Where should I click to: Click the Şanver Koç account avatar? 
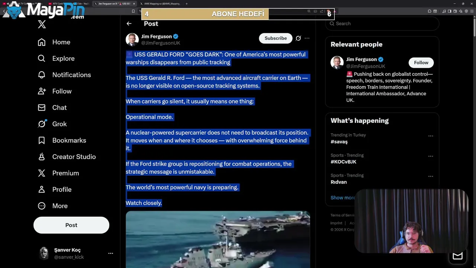tap(44, 253)
